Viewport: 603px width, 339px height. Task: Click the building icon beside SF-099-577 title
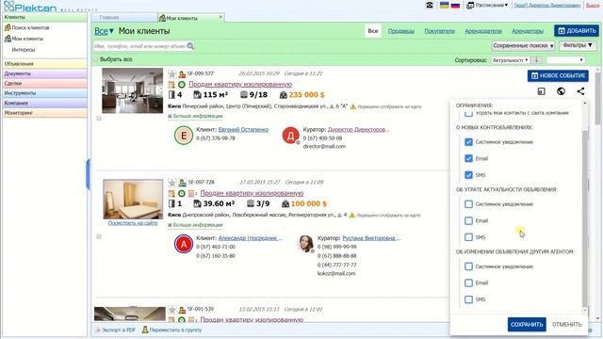tap(171, 85)
